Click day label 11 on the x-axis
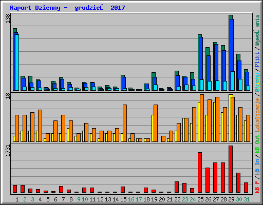The image size is (263, 205). tap(92, 199)
